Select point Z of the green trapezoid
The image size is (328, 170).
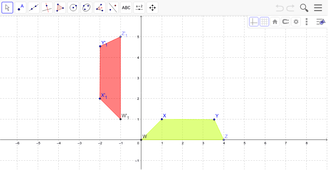pyautogui.click(x=223, y=140)
